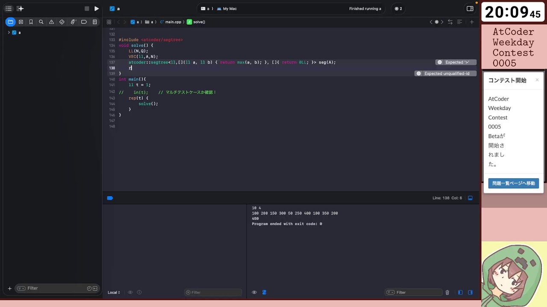The height and width of the screenshot is (307, 547).
Task: Click the 'Line: 138 Col: 6' indicator
Action: coord(447,198)
